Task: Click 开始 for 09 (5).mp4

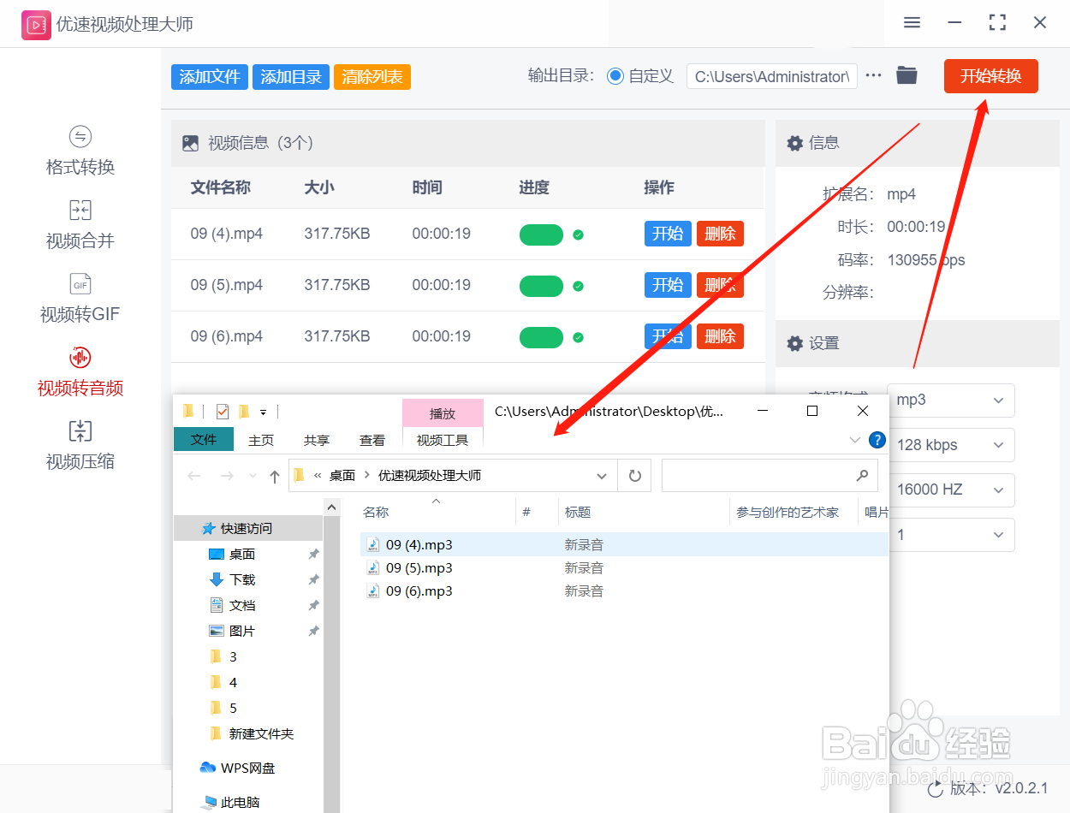Action: pyautogui.click(x=668, y=285)
